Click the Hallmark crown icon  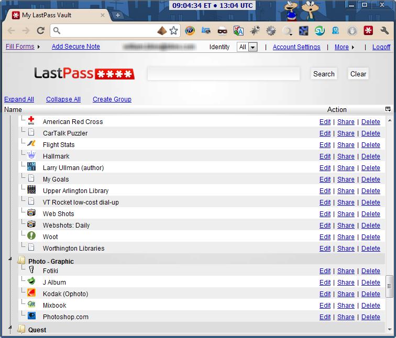[31, 155]
